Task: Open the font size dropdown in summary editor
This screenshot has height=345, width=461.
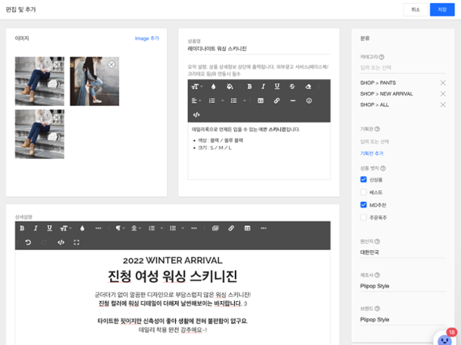Action: [x=197, y=86]
